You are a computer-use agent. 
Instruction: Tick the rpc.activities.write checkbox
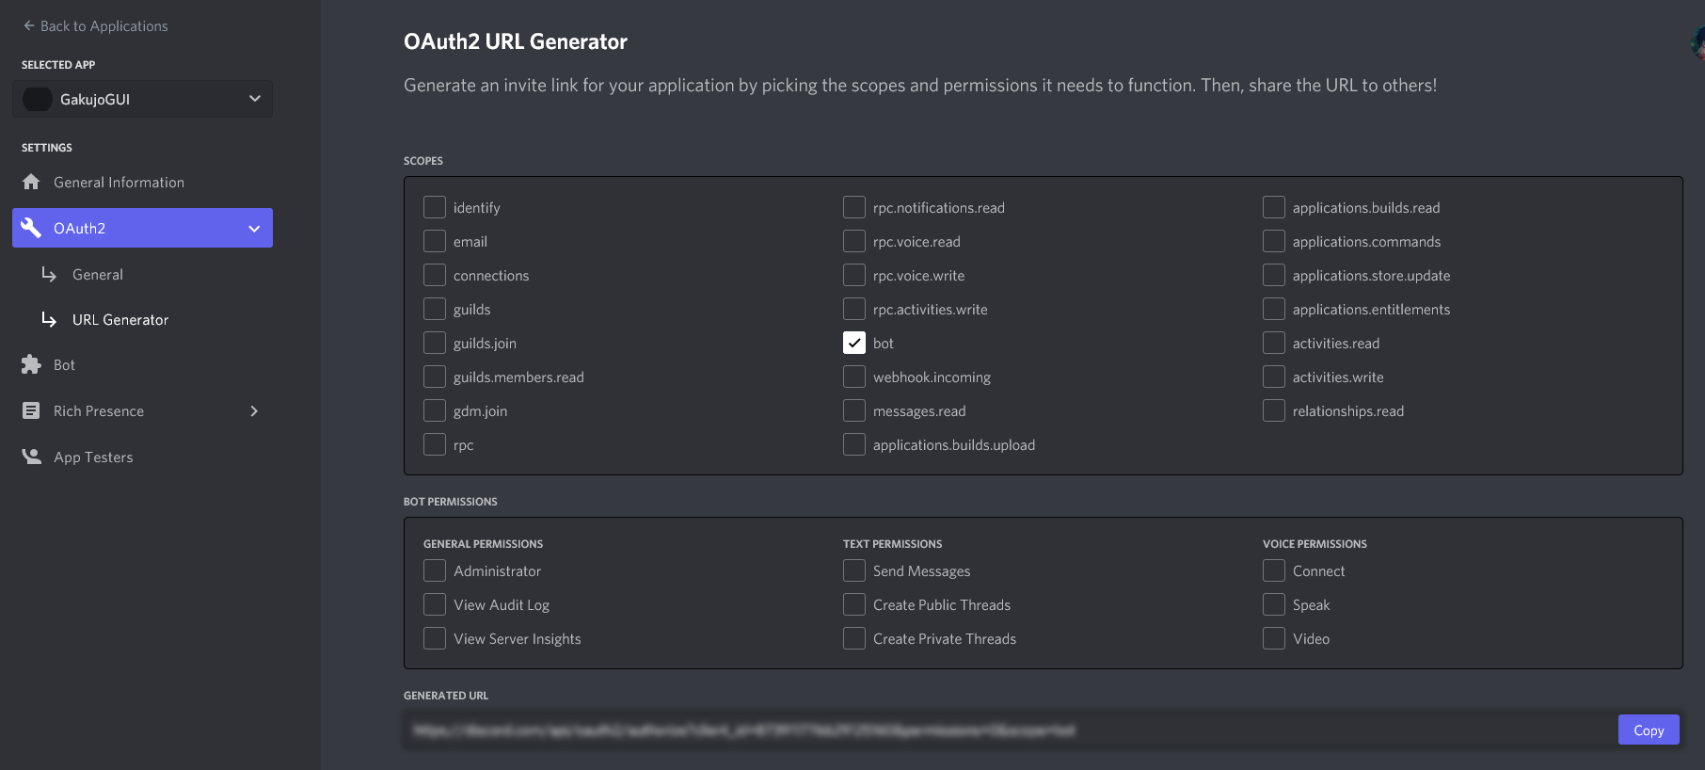click(854, 309)
